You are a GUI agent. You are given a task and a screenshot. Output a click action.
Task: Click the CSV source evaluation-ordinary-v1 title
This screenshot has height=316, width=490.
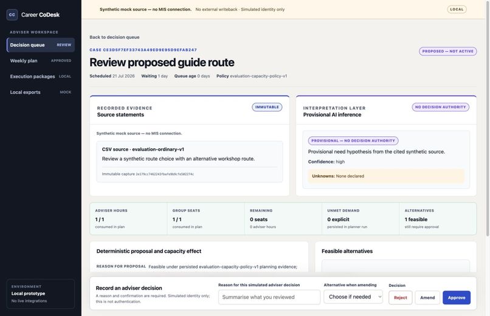pos(143,149)
